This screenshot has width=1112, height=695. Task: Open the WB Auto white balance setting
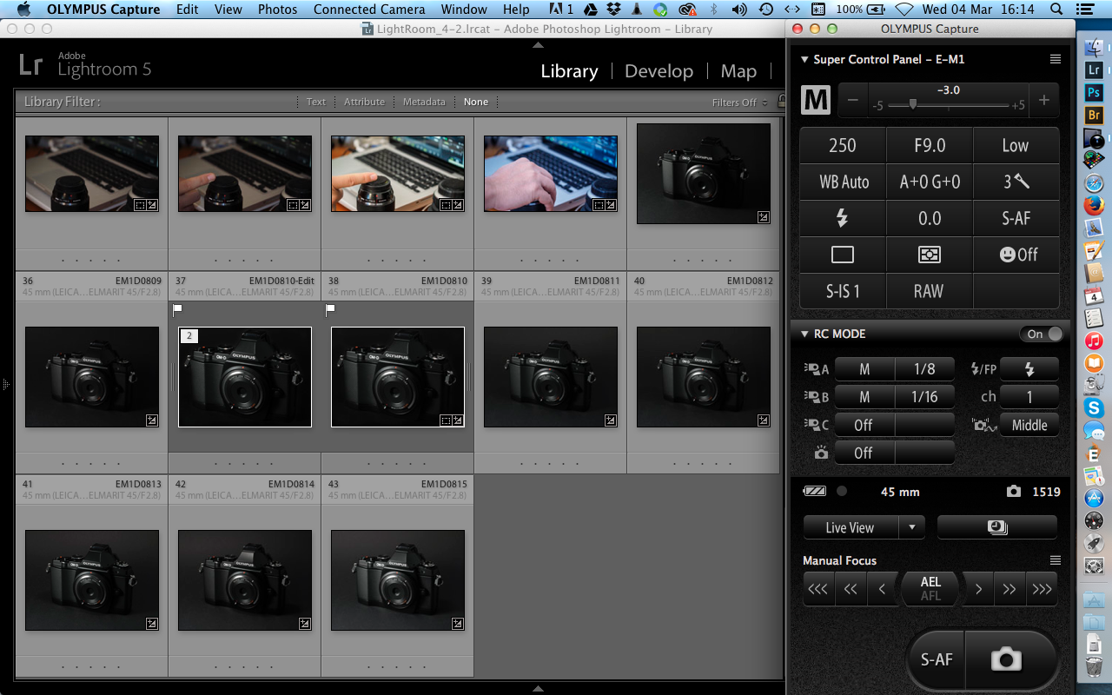(842, 182)
